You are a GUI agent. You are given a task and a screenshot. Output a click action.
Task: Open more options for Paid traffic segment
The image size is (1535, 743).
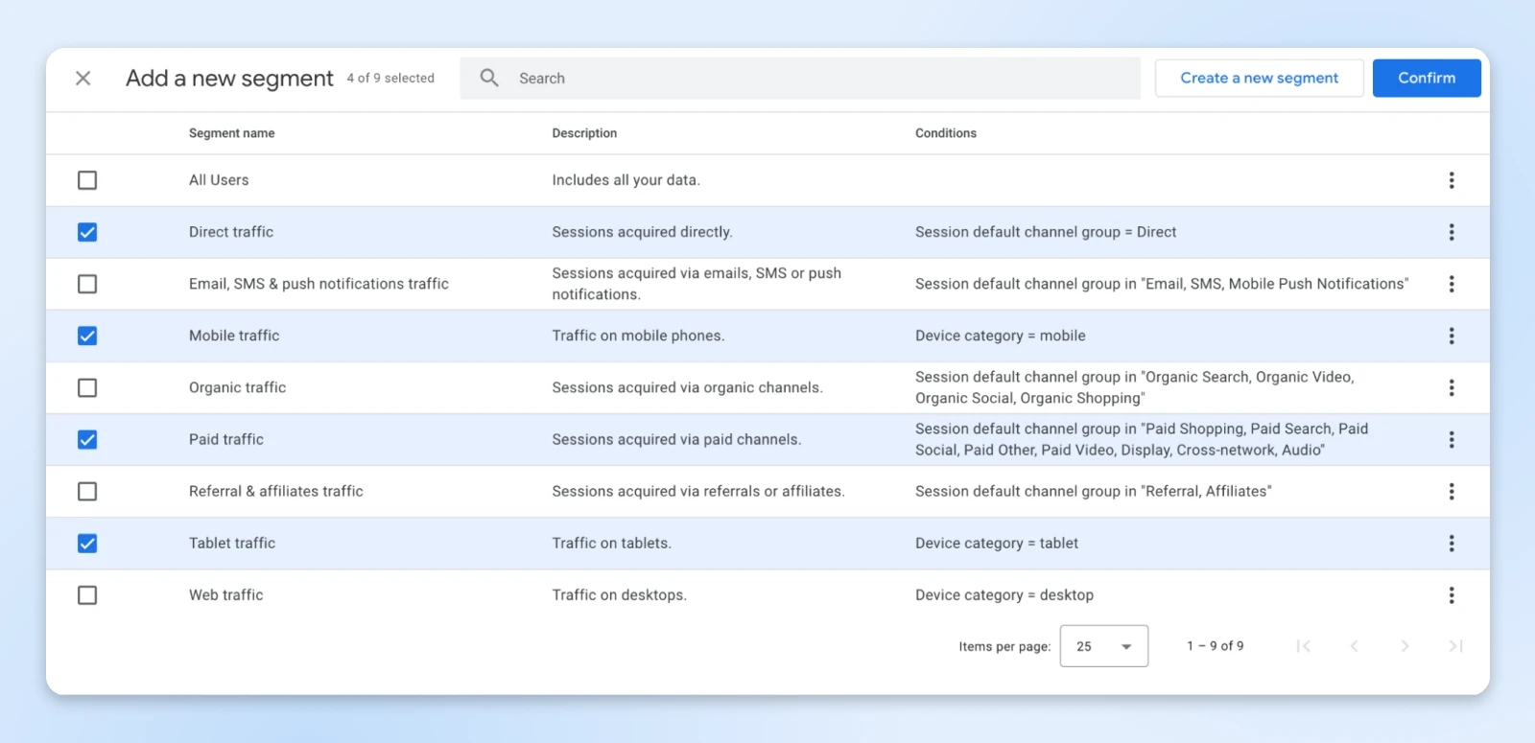[x=1451, y=439]
